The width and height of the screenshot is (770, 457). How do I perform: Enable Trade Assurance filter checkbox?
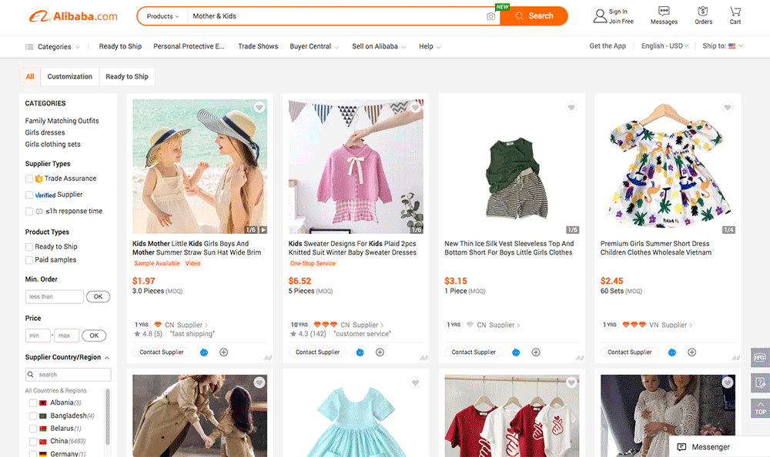29,178
